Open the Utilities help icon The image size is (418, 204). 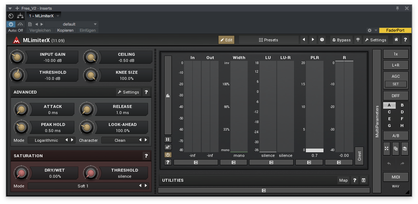click(x=354, y=180)
